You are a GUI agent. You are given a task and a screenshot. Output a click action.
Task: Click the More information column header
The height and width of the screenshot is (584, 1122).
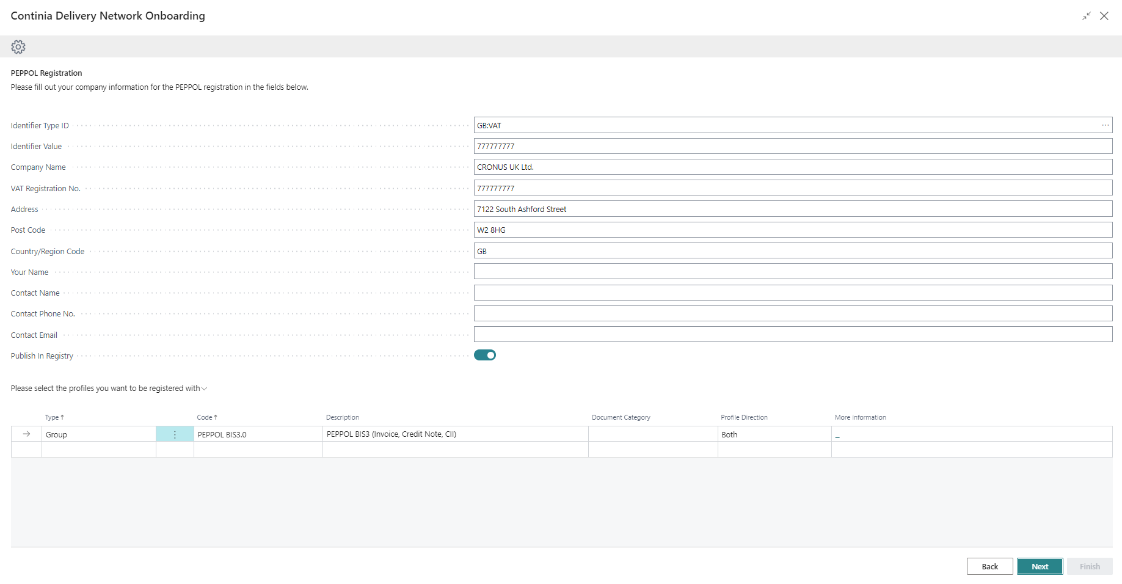tap(861, 417)
